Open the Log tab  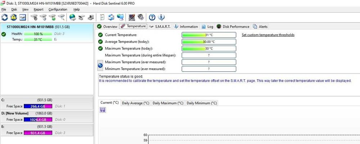click(x=207, y=27)
